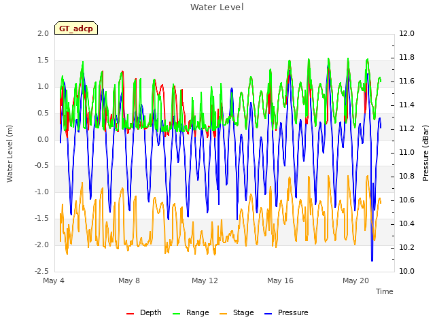Image resolution: width=435 pixels, height=326 pixels.
Task: Click the 11.4 pressure axis value
Action: click(406, 105)
